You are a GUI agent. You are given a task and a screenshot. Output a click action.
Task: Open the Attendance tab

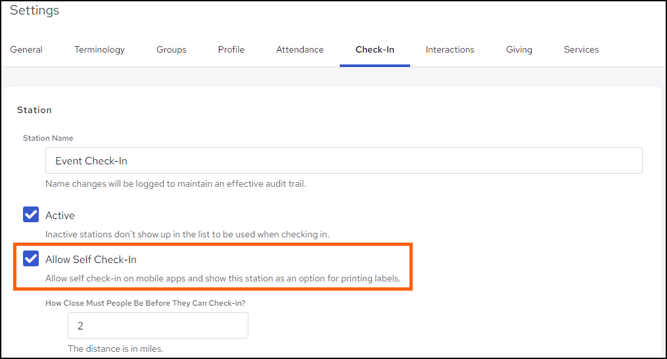300,49
